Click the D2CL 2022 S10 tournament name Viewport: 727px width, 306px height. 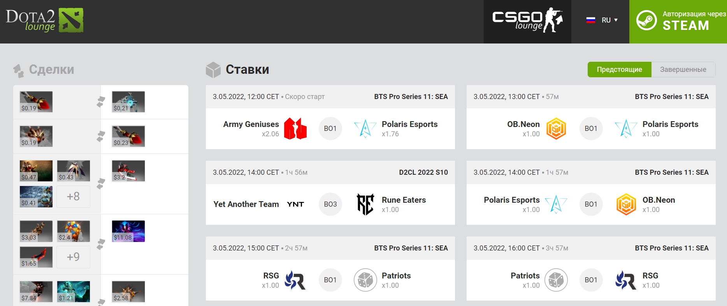click(x=423, y=172)
